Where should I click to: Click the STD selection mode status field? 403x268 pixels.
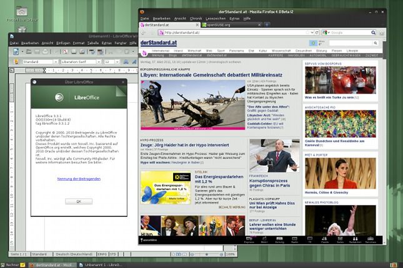113,254
